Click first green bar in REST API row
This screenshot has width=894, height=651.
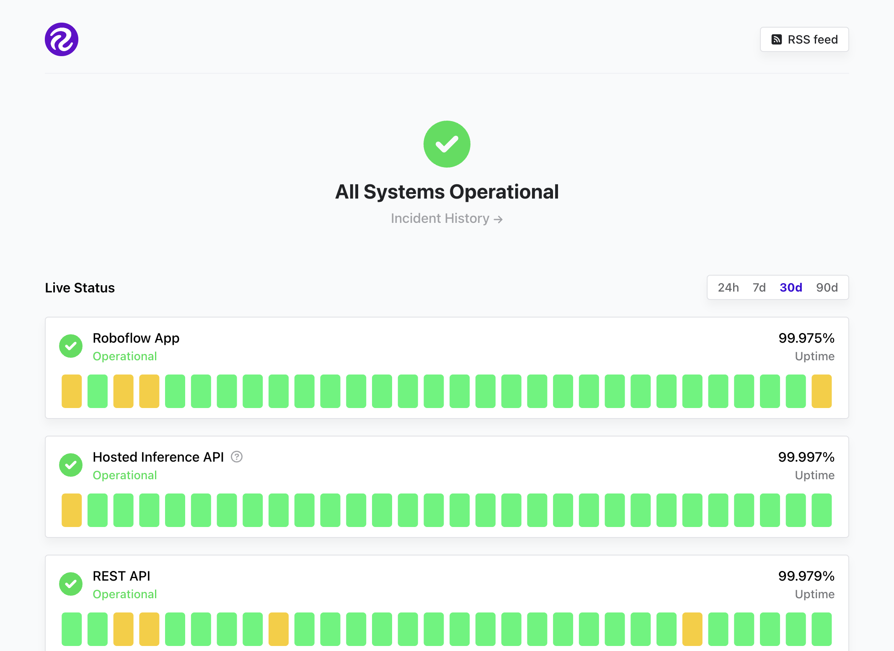(72, 629)
